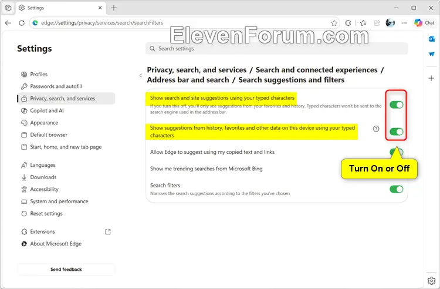Open About Microsoft Edge
The image size is (440, 289).
66,244
